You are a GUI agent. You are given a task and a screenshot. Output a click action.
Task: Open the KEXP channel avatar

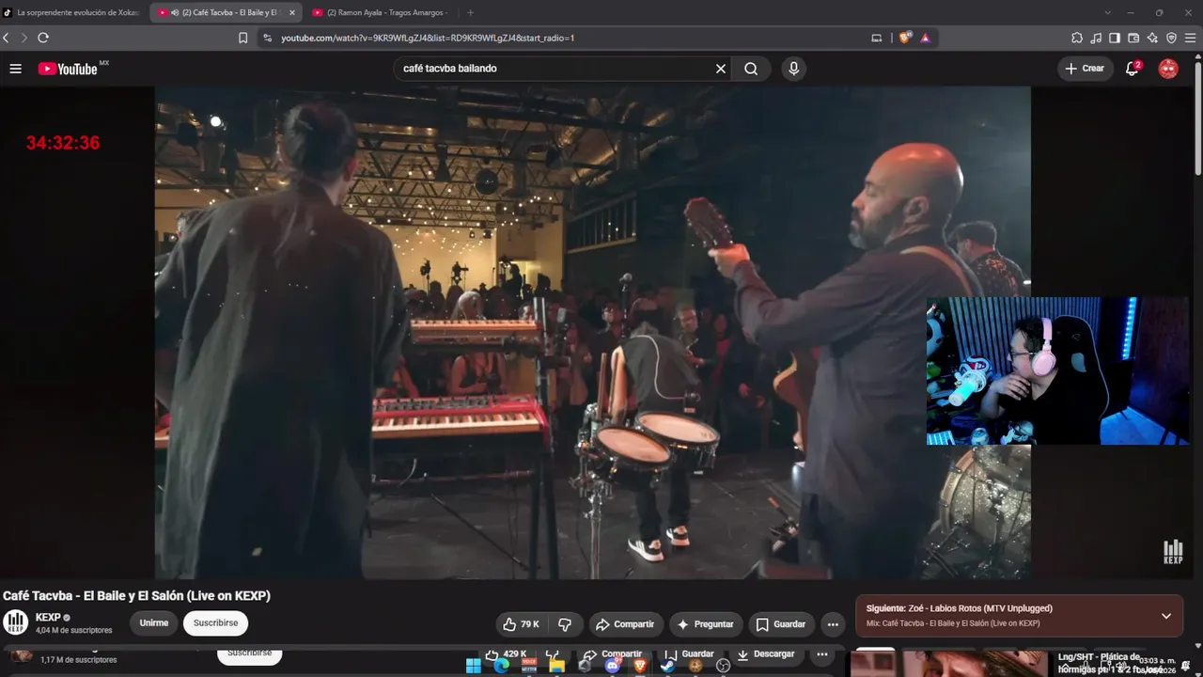16,622
